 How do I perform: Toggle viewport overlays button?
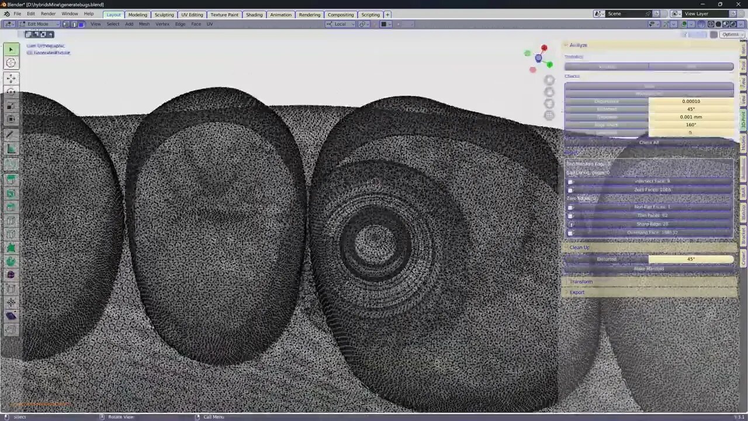pos(684,24)
